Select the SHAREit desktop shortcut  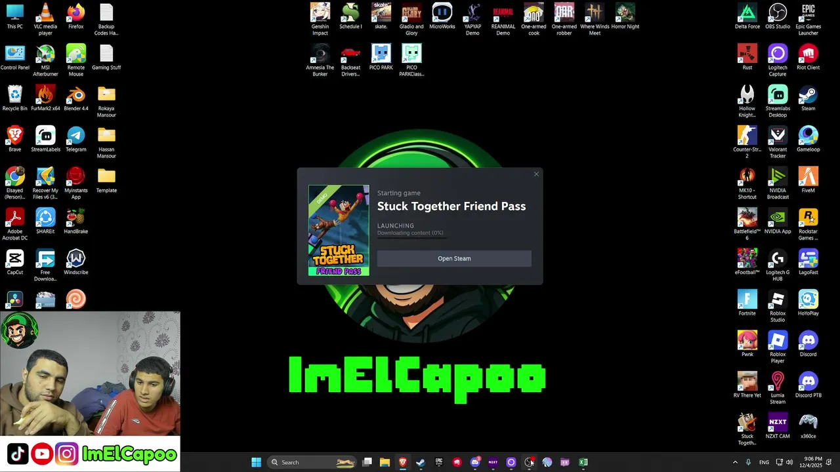[45, 221]
